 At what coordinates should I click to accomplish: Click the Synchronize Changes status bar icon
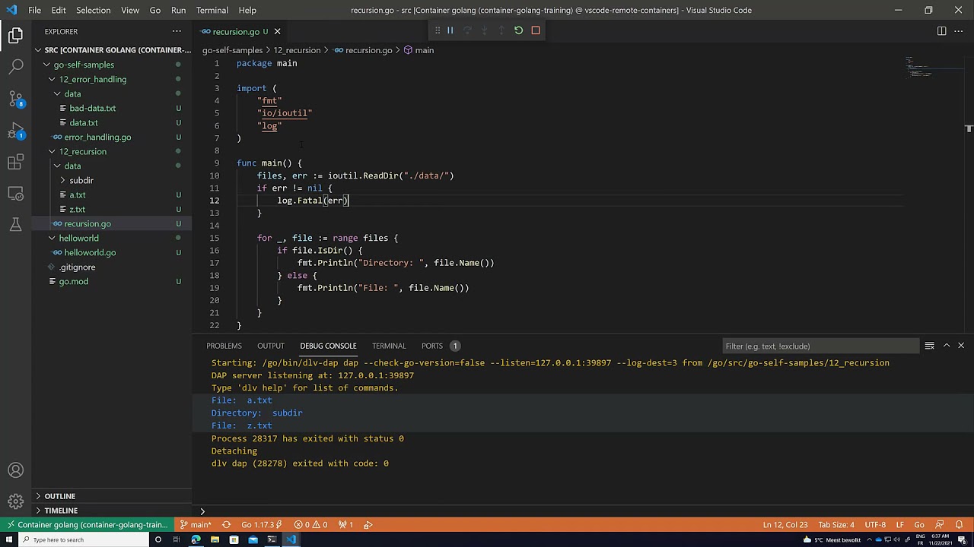pyautogui.click(x=226, y=525)
